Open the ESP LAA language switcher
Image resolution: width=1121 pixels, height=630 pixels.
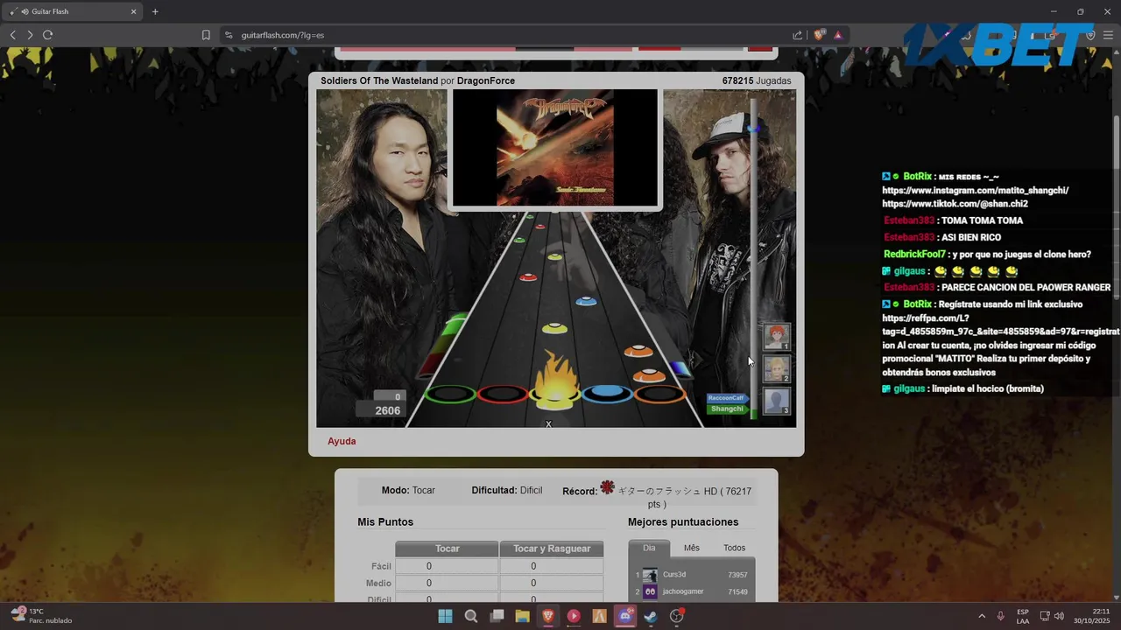tap(1023, 616)
